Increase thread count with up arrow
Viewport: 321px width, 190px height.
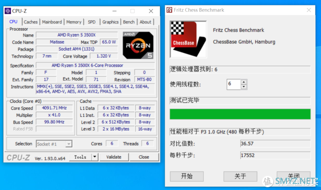tap(244, 82)
